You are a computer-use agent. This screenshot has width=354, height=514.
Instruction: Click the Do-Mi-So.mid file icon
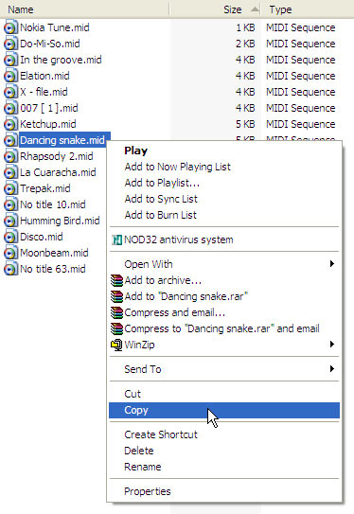[10, 44]
